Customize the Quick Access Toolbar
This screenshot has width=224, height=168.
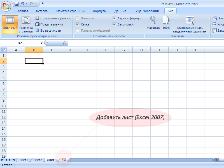click(43, 3)
